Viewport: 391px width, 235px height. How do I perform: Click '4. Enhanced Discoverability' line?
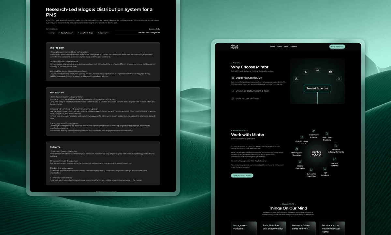pyautogui.click(x=61, y=178)
